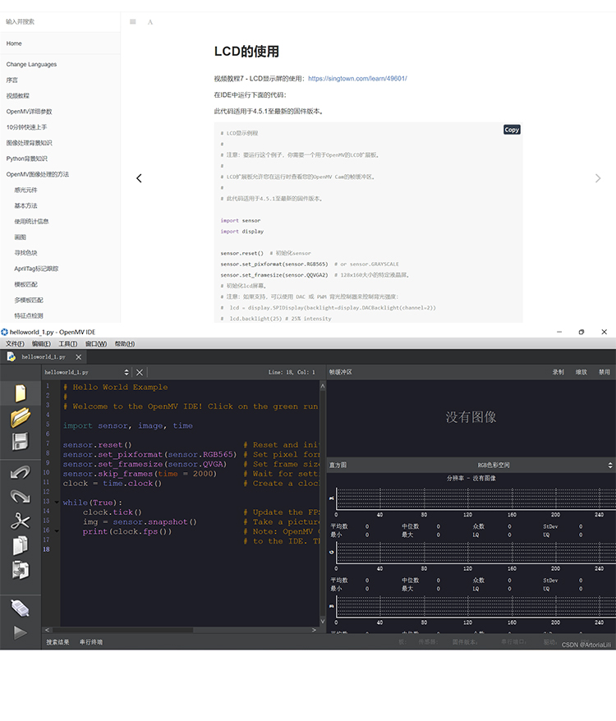Close the helloworld_1.py tab with its X
The image size is (616, 721).
[x=79, y=357]
